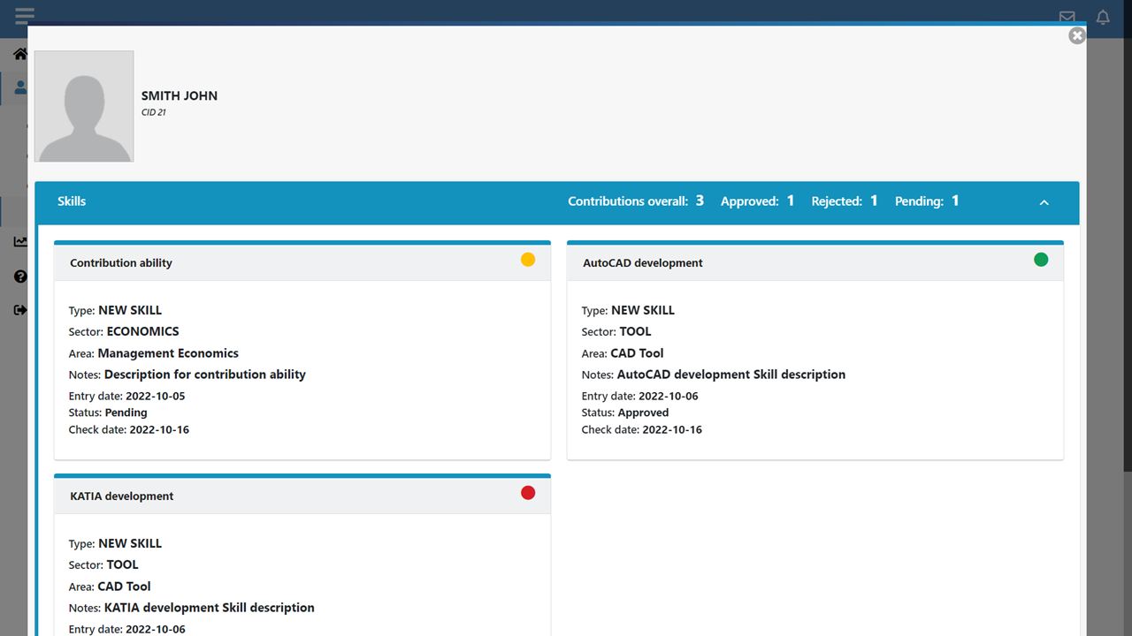Click the yellow pending status dot
The image size is (1132, 636).
(x=528, y=260)
